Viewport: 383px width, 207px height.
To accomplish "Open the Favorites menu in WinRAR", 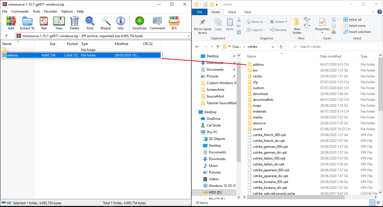I will 50,11.
